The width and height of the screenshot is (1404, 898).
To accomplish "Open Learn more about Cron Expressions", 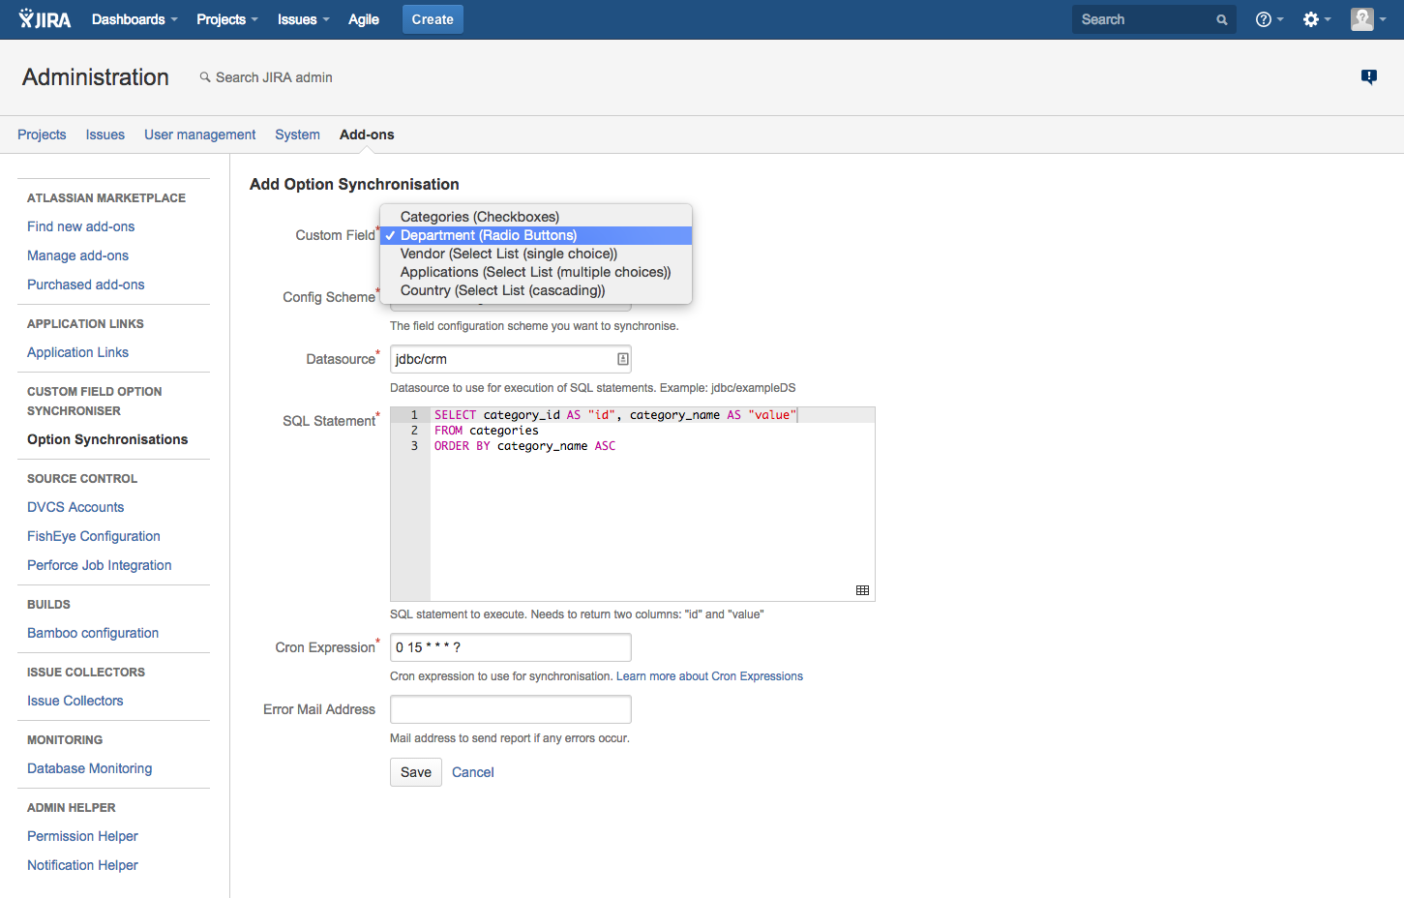I will tap(709, 676).
